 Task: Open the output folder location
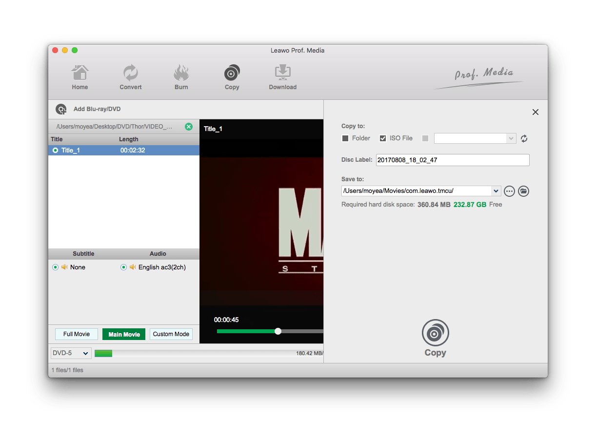(523, 191)
